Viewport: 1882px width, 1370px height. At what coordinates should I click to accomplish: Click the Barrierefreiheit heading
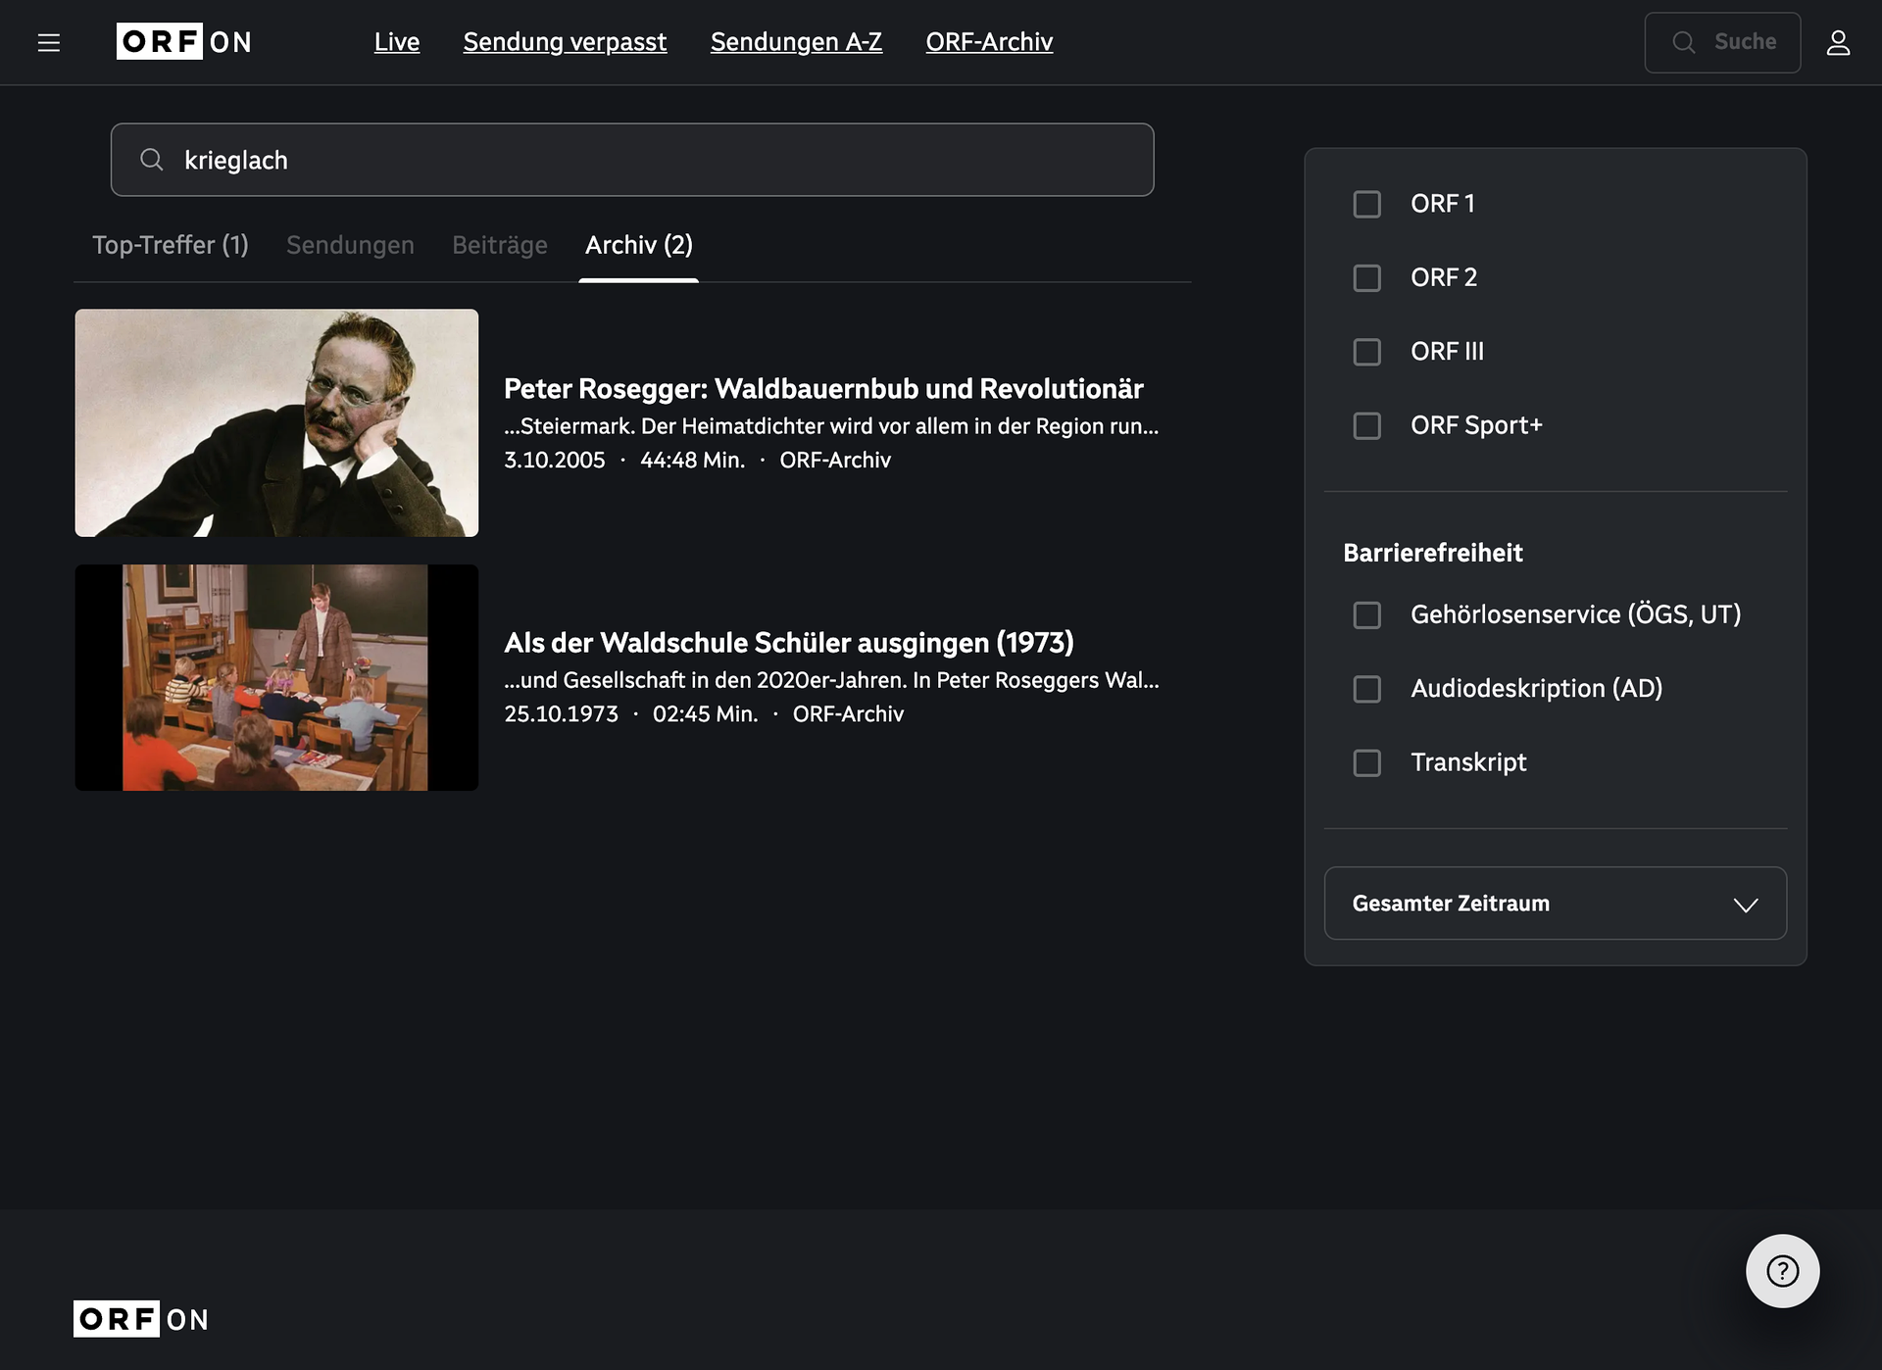coord(1433,553)
